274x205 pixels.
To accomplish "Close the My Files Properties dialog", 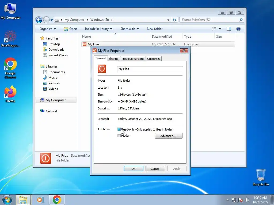I will pos(184,50).
